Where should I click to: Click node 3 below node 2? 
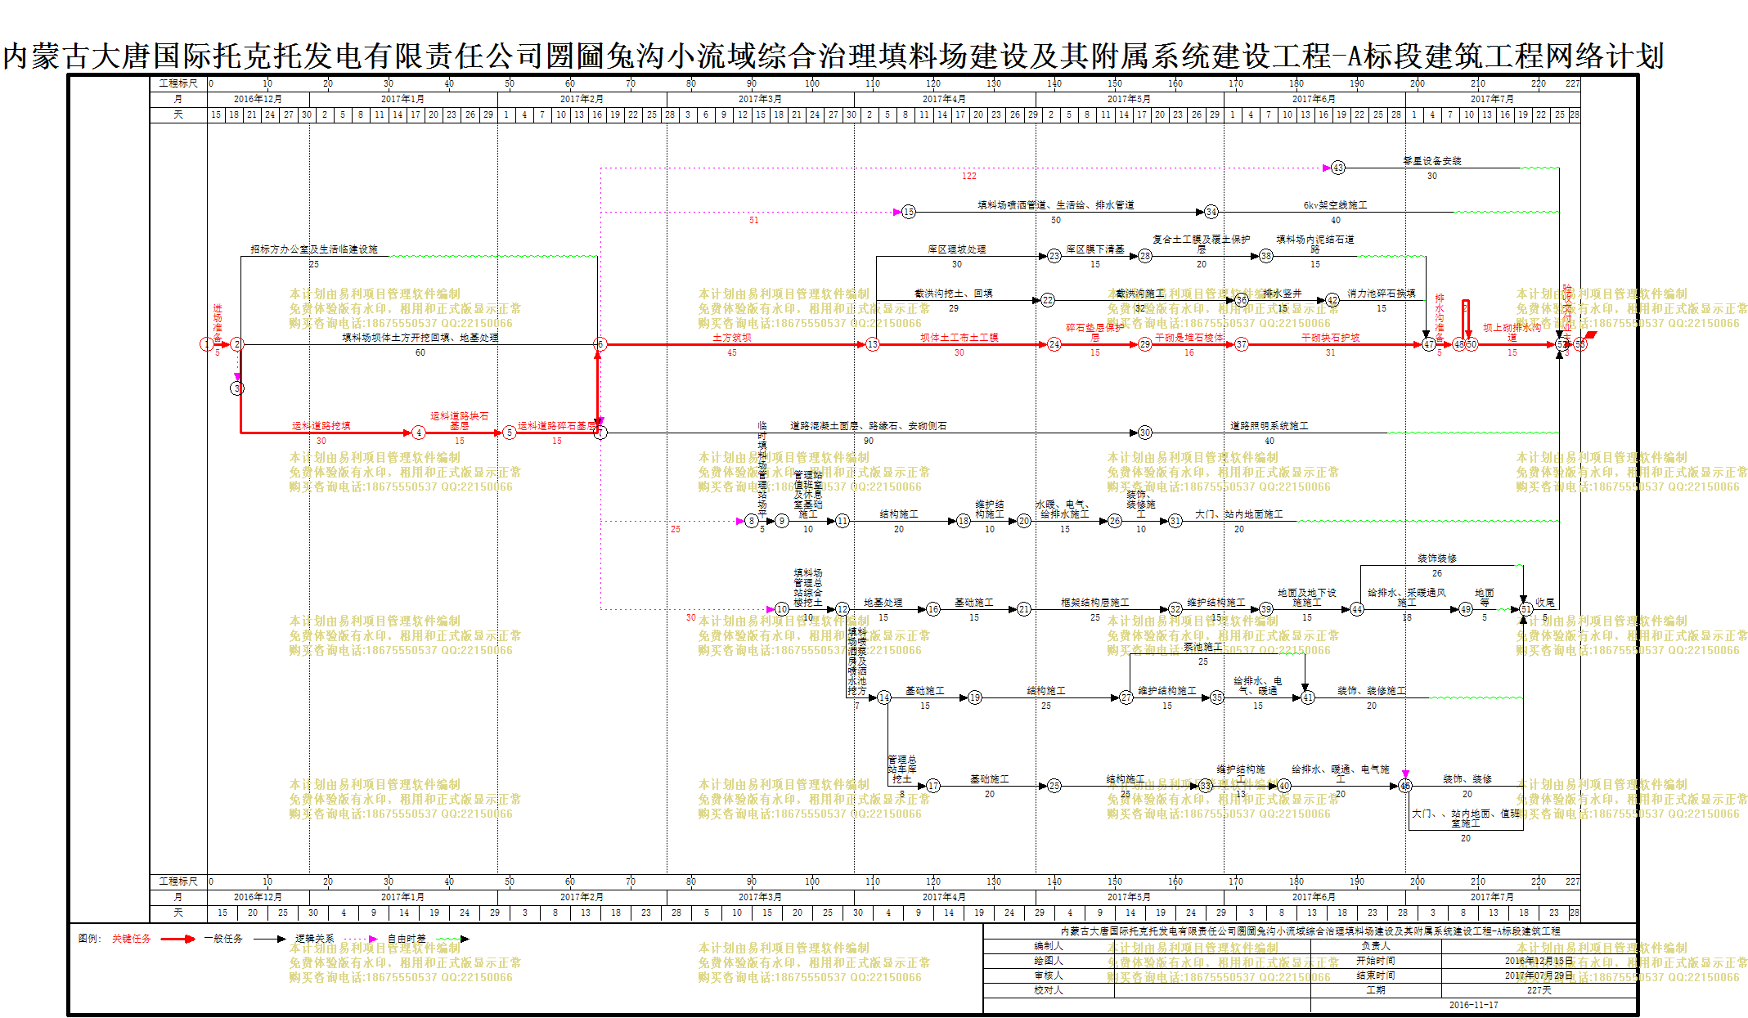236,388
